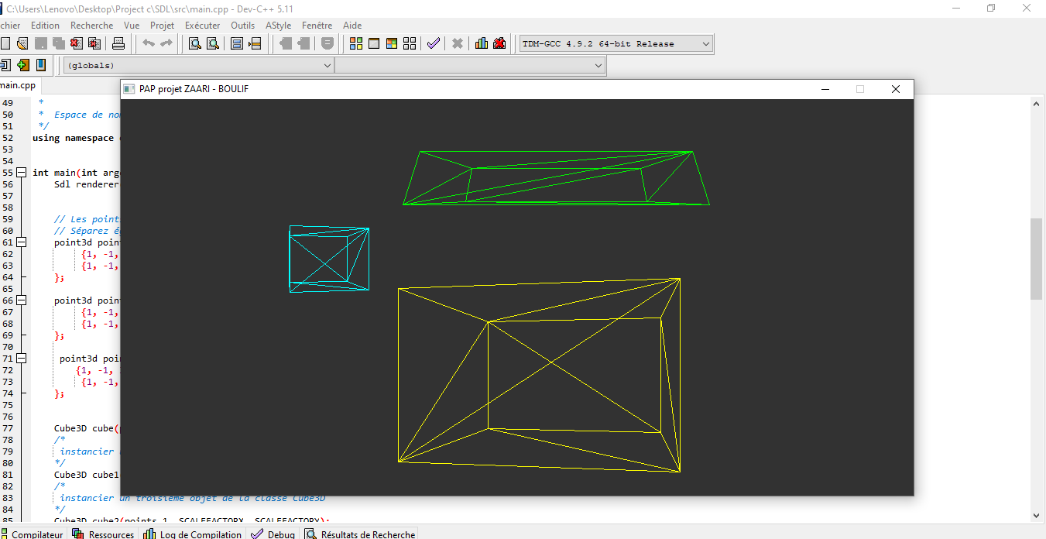The image size is (1046, 539).
Task: Click the code line "int main(int arg"
Action: (x=76, y=173)
